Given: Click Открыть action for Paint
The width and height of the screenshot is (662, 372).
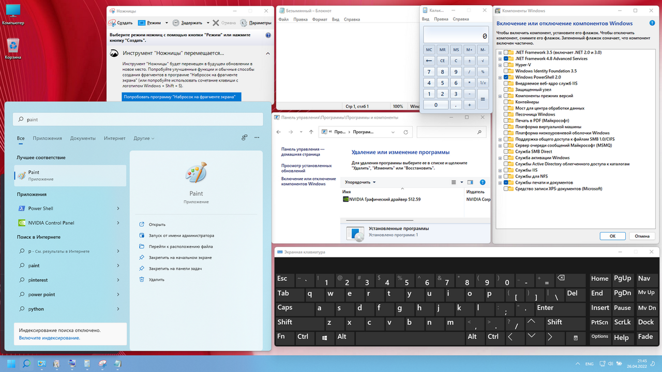Looking at the screenshot, I should [153, 225].
